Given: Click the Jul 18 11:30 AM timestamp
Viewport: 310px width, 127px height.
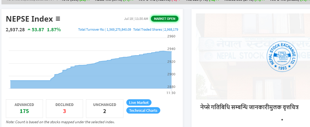Looking at the screenshot, I should point(136,19).
